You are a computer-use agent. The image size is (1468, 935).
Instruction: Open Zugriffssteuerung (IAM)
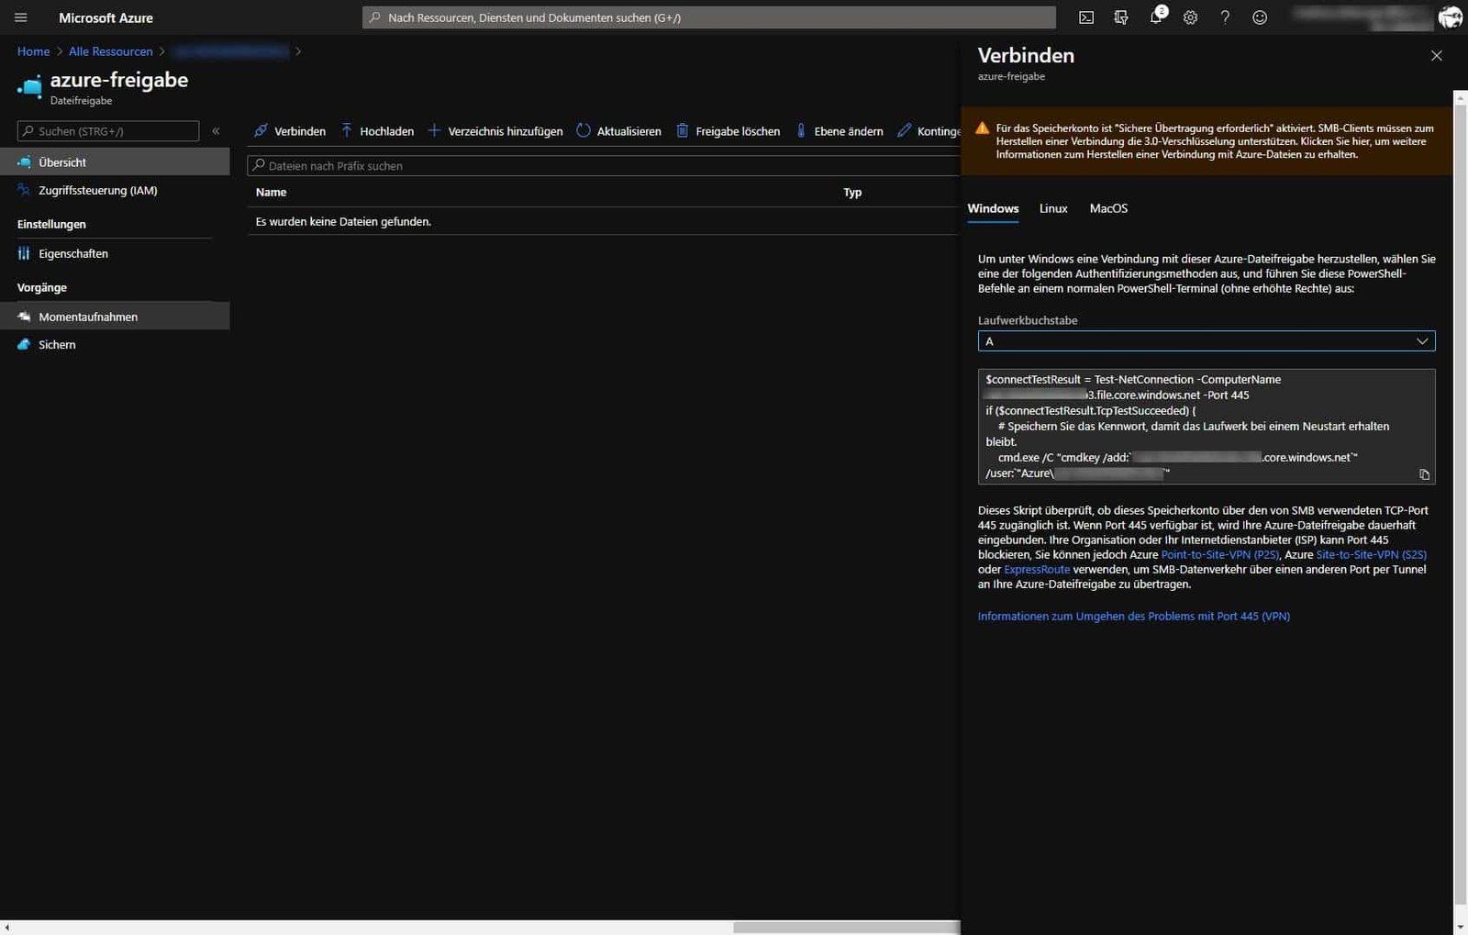(95, 190)
